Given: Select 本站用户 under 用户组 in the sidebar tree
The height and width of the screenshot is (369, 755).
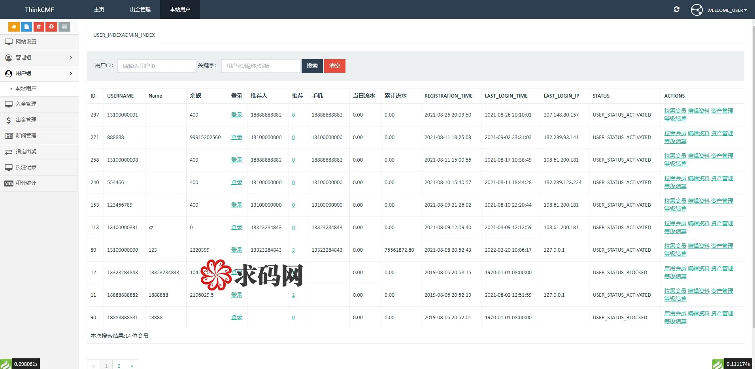Looking at the screenshot, I should coord(26,88).
